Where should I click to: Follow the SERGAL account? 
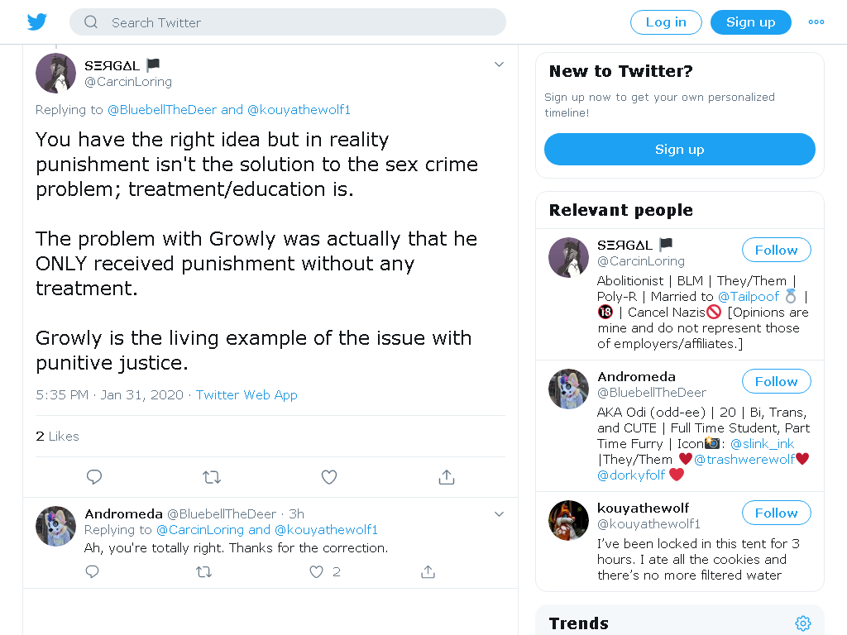776,250
